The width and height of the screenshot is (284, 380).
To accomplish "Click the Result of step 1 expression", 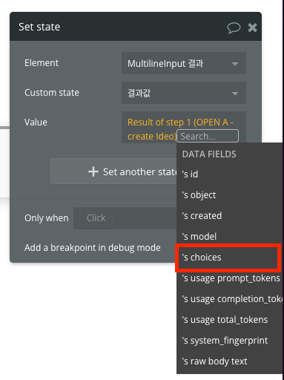I will click(180, 129).
